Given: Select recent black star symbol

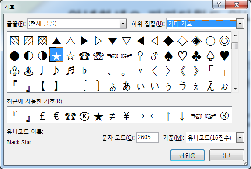Looking at the screenshot, I should 98,115.
